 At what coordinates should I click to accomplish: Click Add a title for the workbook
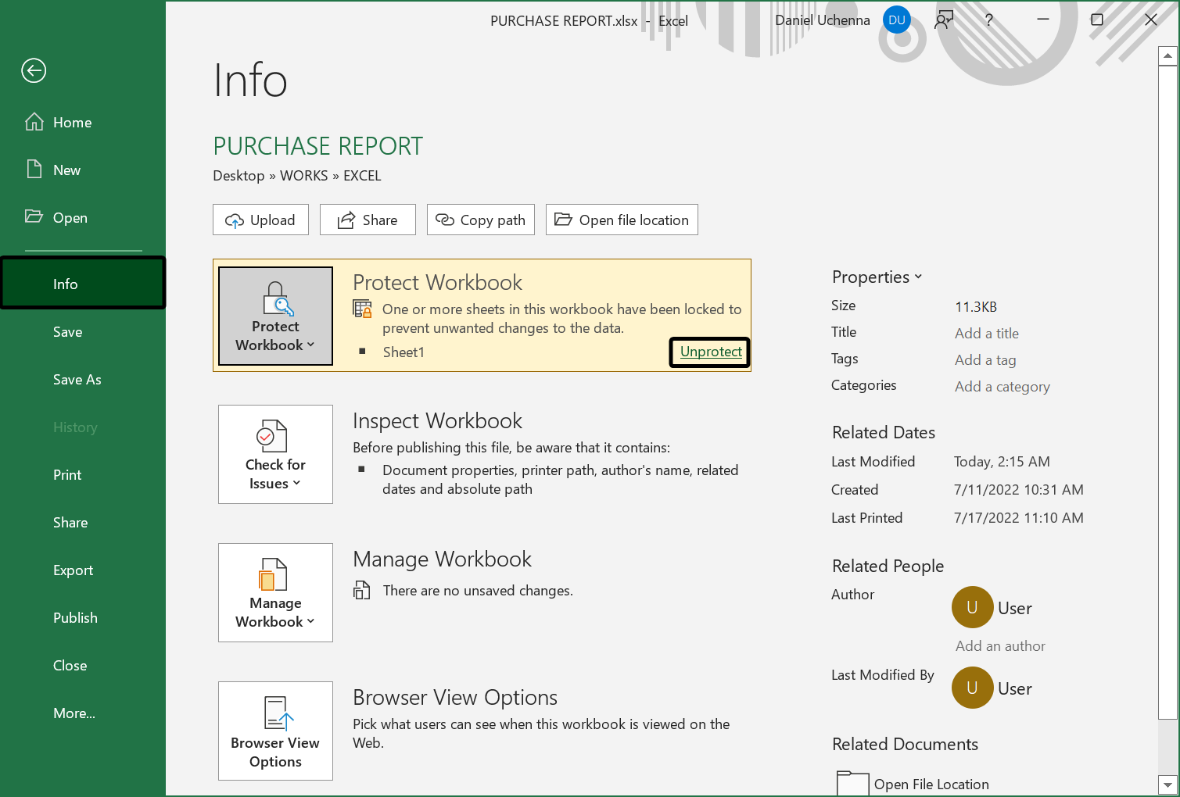coord(986,333)
